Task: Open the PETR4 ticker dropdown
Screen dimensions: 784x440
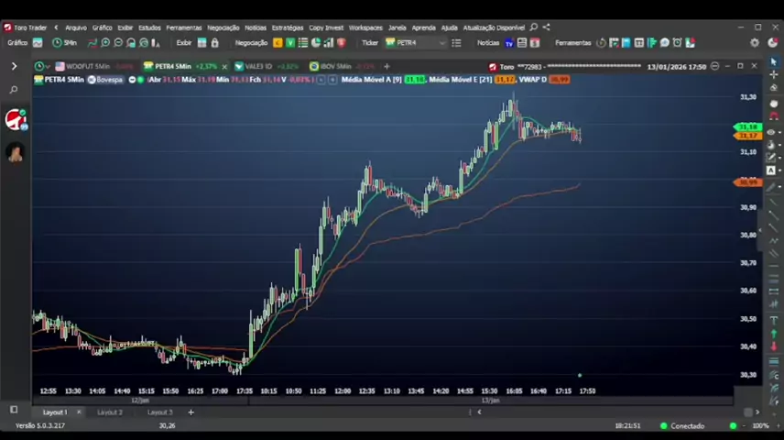Action: pos(441,43)
